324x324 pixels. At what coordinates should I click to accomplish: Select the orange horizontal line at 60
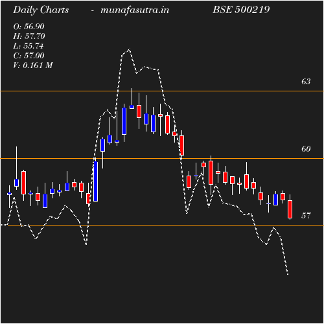pyautogui.click(x=162, y=159)
